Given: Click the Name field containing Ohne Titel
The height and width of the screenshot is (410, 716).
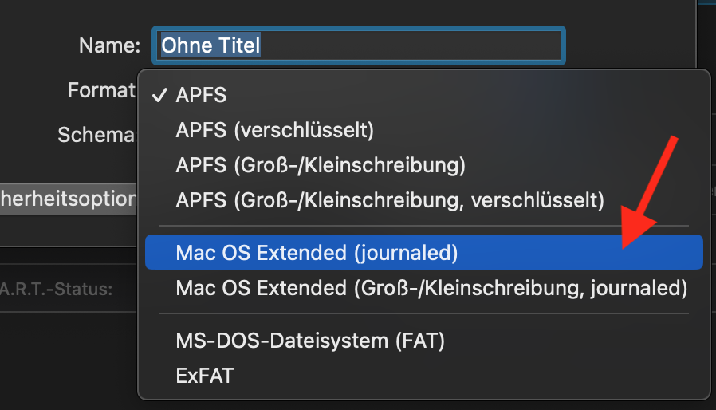Looking at the screenshot, I should pos(359,45).
